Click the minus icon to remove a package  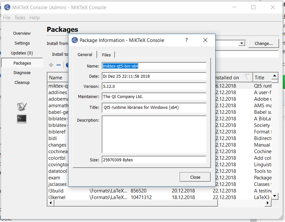click(x=59, y=65)
